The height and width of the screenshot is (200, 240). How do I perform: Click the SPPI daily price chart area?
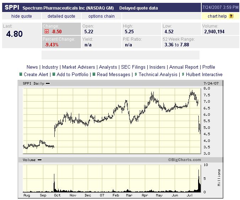pyautogui.click(x=112, y=121)
